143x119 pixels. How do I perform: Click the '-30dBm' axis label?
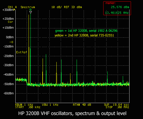[x=8, y=65]
